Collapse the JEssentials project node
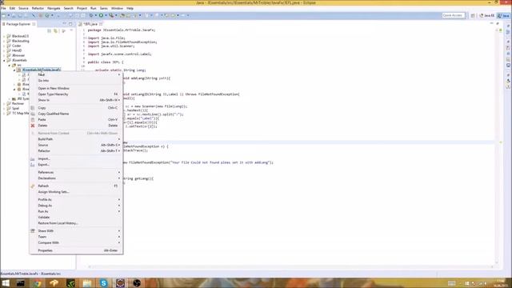512x288 pixels. pos(4,61)
